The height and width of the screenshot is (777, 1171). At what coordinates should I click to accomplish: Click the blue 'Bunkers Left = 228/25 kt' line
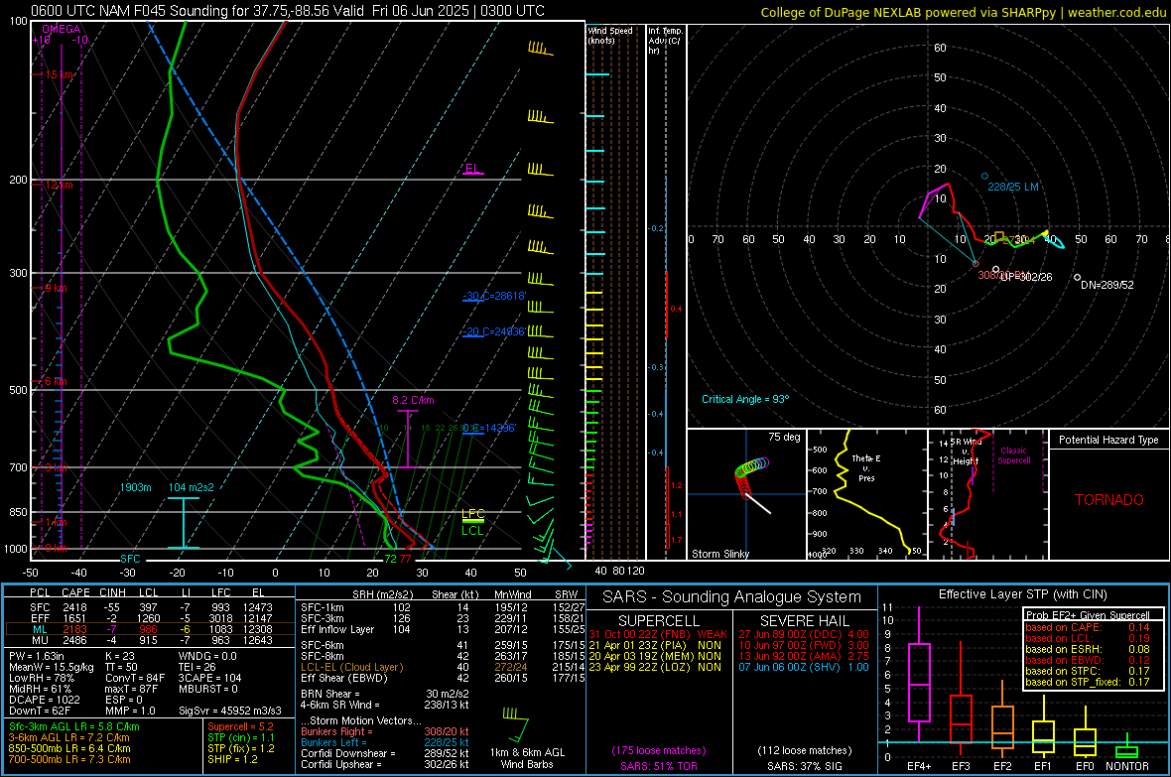pyautogui.click(x=385, y=742)
